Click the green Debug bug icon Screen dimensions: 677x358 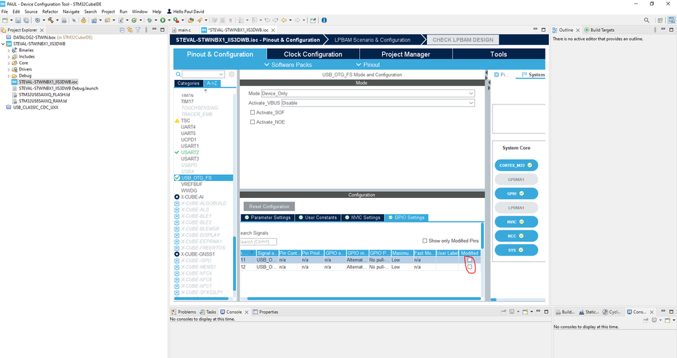(x=149, y=20)
